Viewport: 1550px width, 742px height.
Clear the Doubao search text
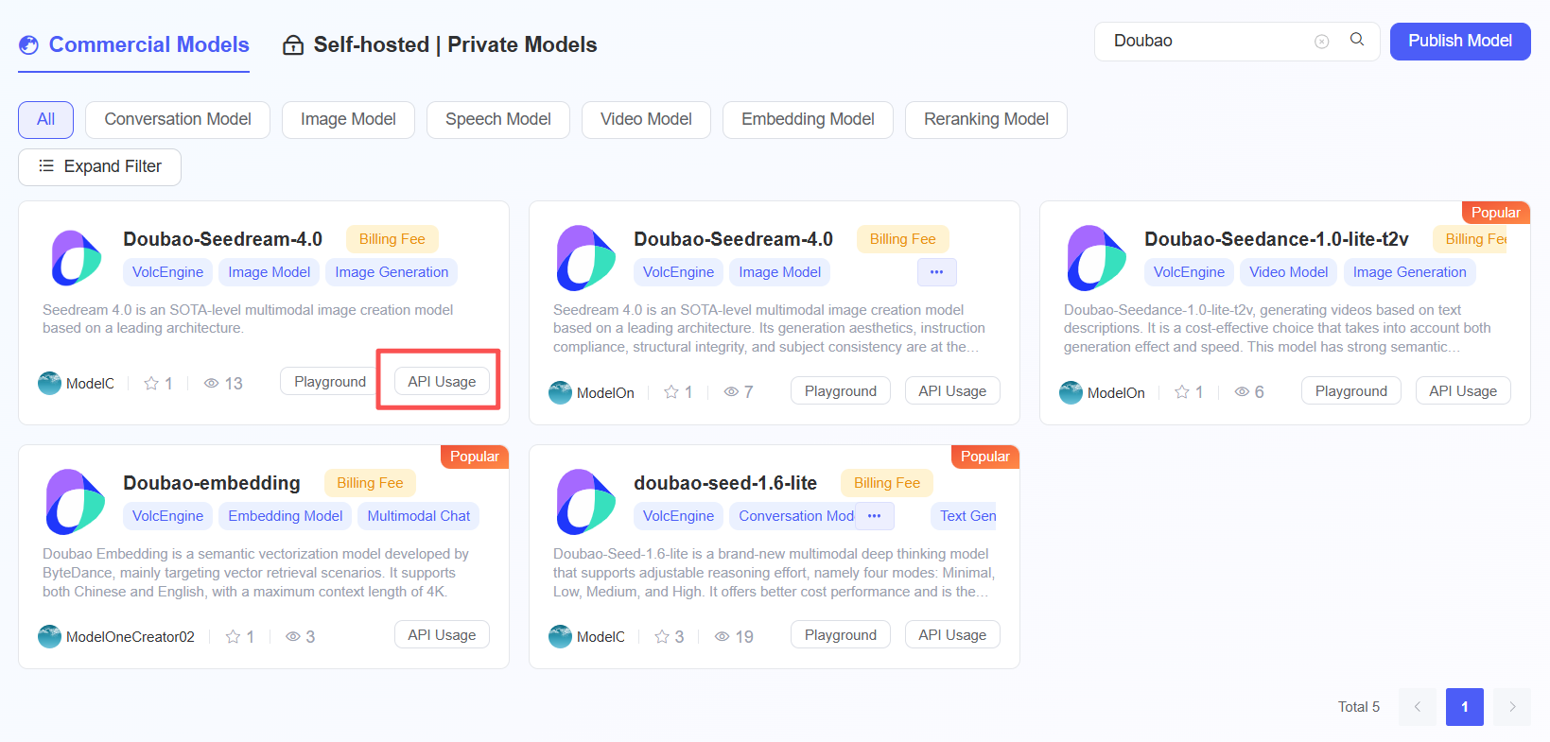point(1322,42)
